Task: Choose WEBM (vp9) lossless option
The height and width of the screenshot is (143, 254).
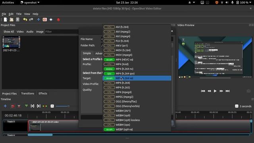Action: point(137,120)
